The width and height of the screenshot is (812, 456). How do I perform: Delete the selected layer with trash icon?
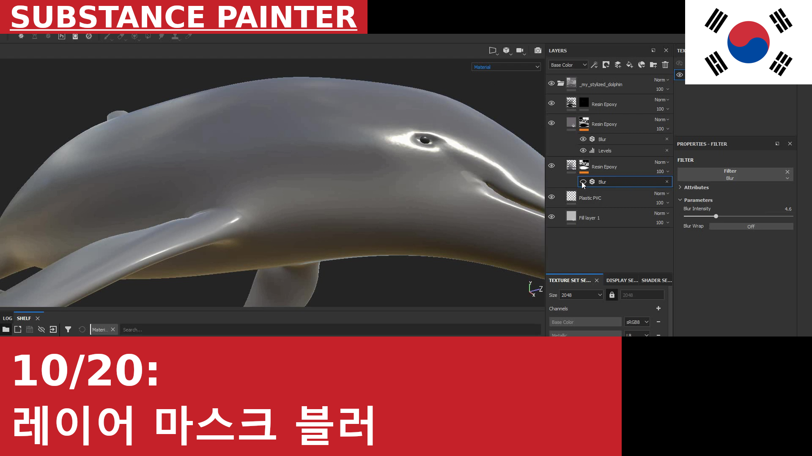[x=665, y=65]
